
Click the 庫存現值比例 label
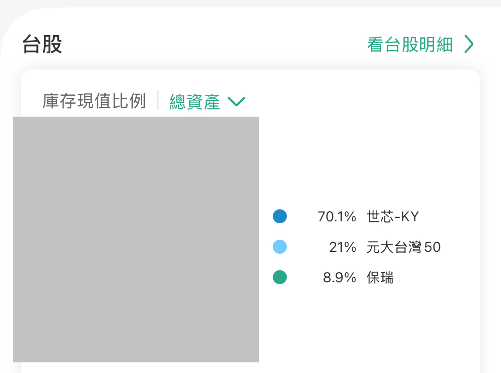click(x=94, y=101)
